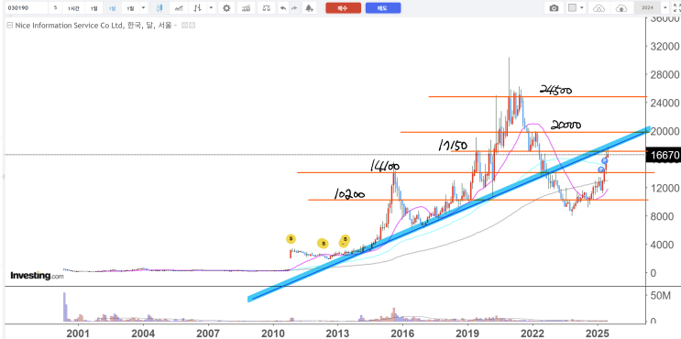This screenshot has height=339, width=681.
Task: Open the chart type dropdown arrow
Action: coord(211,8)
